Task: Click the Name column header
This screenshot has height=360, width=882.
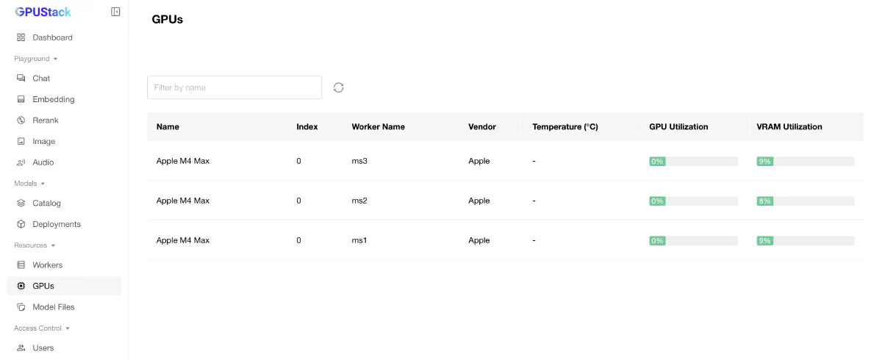Action: pyautogui.click(x=168, y=126)
